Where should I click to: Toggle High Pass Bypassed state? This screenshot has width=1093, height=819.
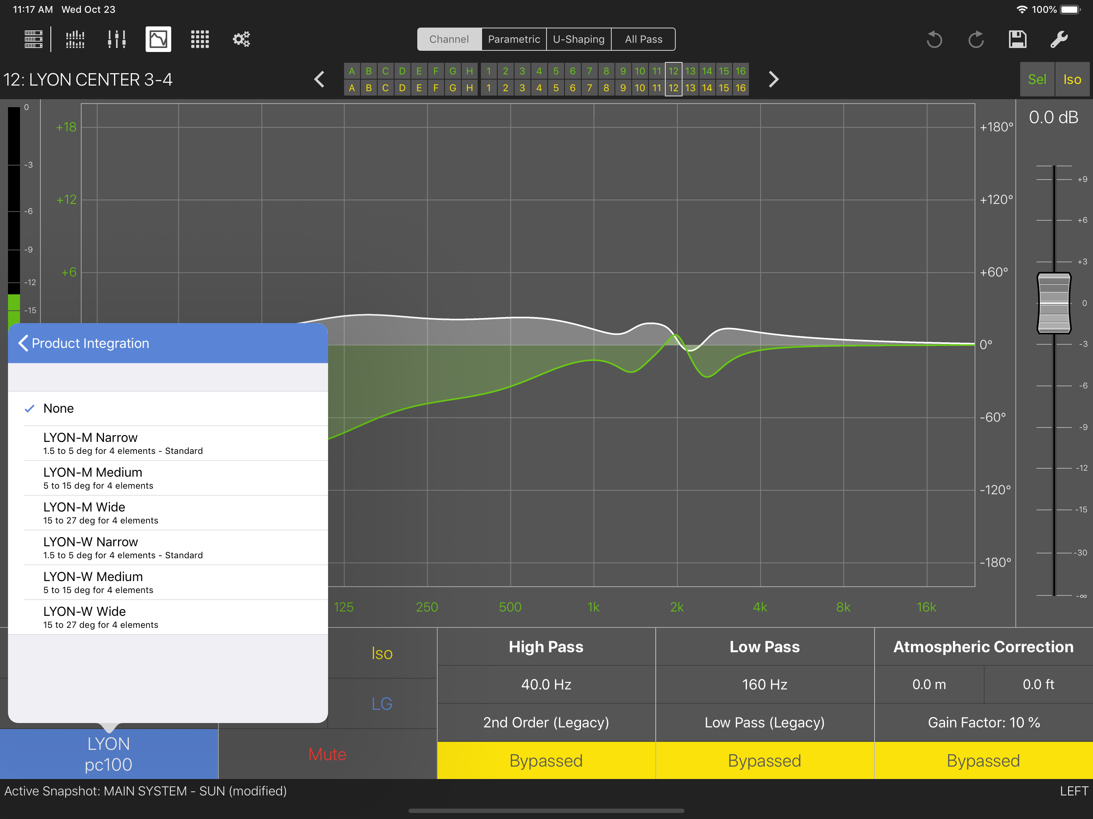pos(546,761)
